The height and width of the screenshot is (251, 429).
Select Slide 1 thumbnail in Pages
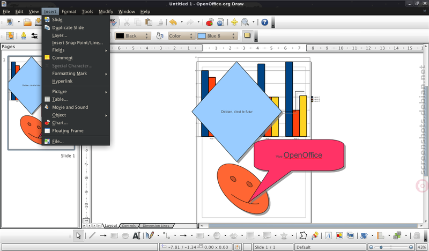coord(41,103)
